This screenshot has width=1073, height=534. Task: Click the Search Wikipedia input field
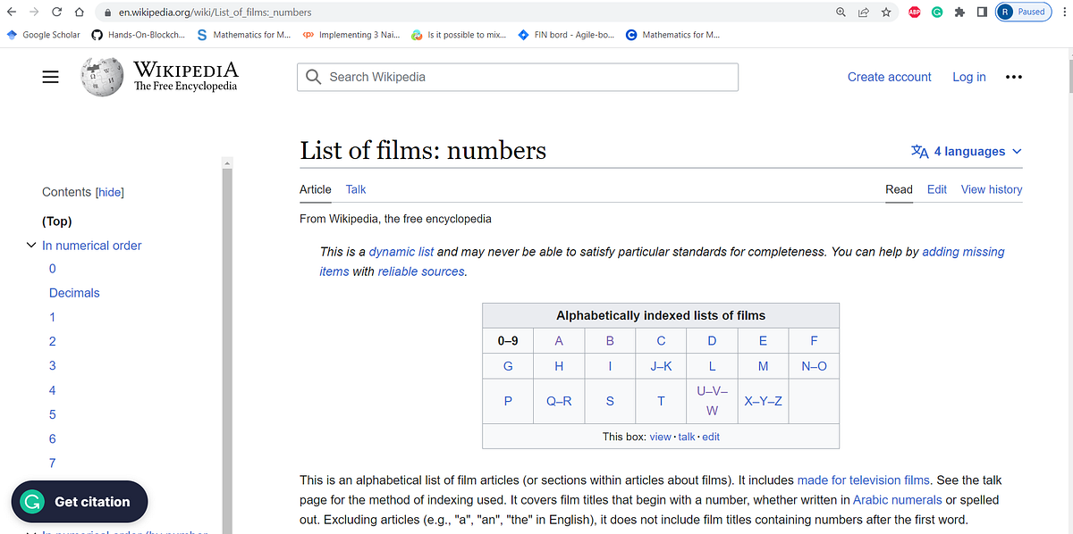coord(517,77)
